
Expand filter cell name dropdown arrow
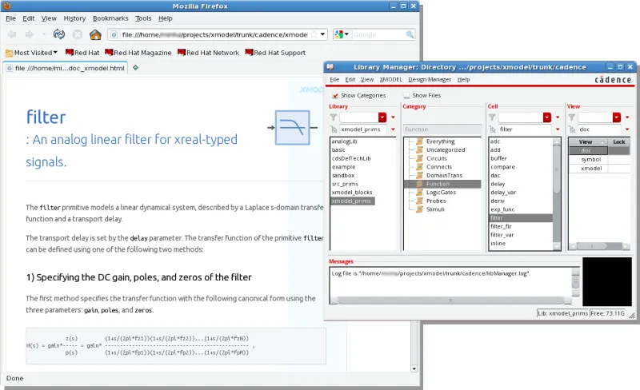tap(558, 129)
